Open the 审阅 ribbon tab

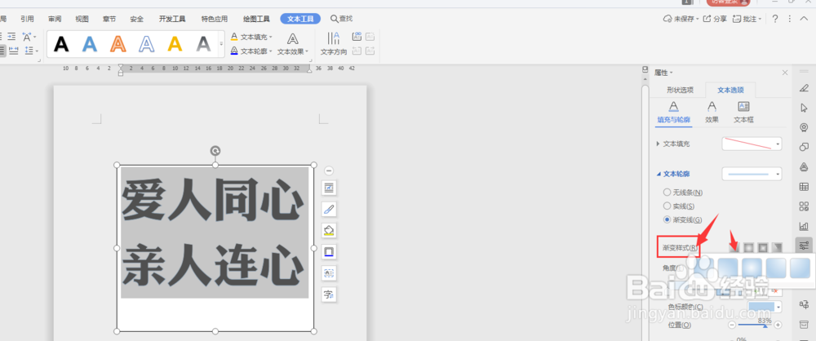55,19
